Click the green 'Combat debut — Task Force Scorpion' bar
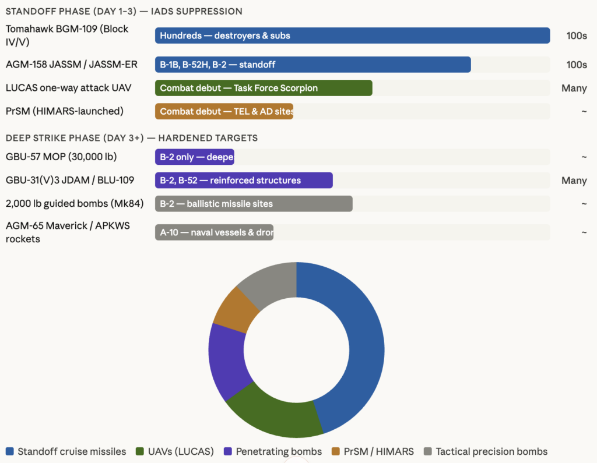 point(264,88)
